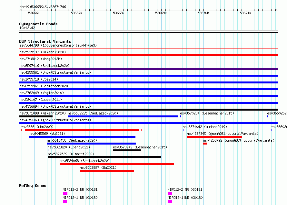Select the red nsv4267345 gnomAD variant bar
287x205 pixels.
point(214,137)
